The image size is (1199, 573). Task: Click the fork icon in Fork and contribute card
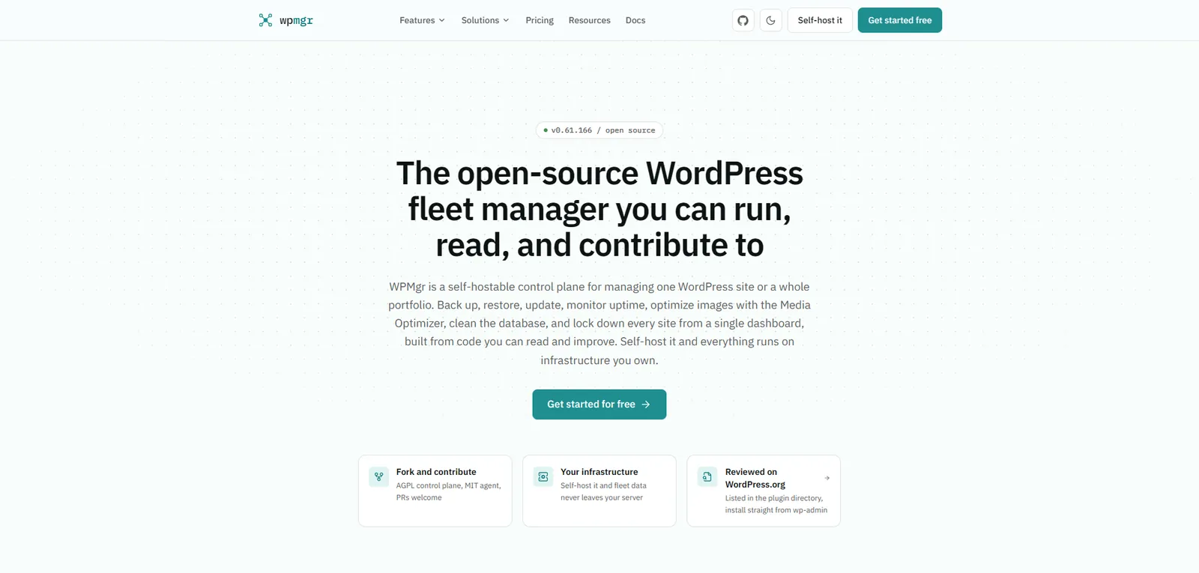(x=378, y=476)
